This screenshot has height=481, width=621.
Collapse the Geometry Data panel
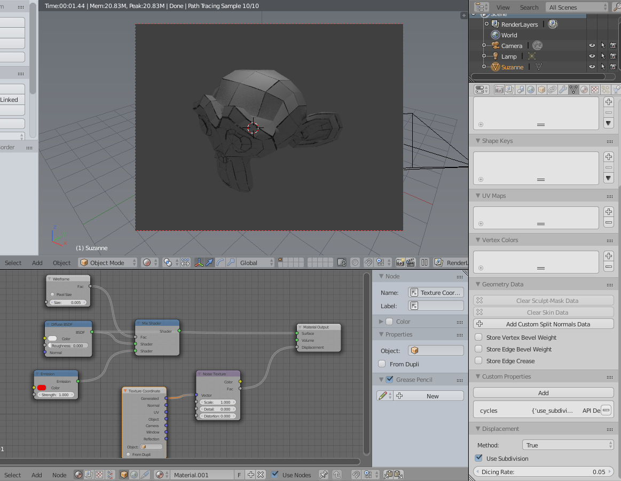(x=478, y=284)
